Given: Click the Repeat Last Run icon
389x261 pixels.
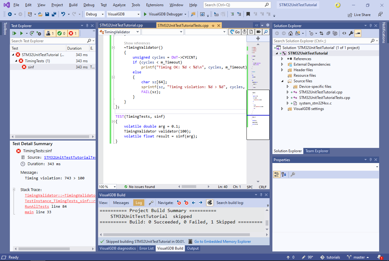Looking at the screenshot, I should click(x=32, y=33).
